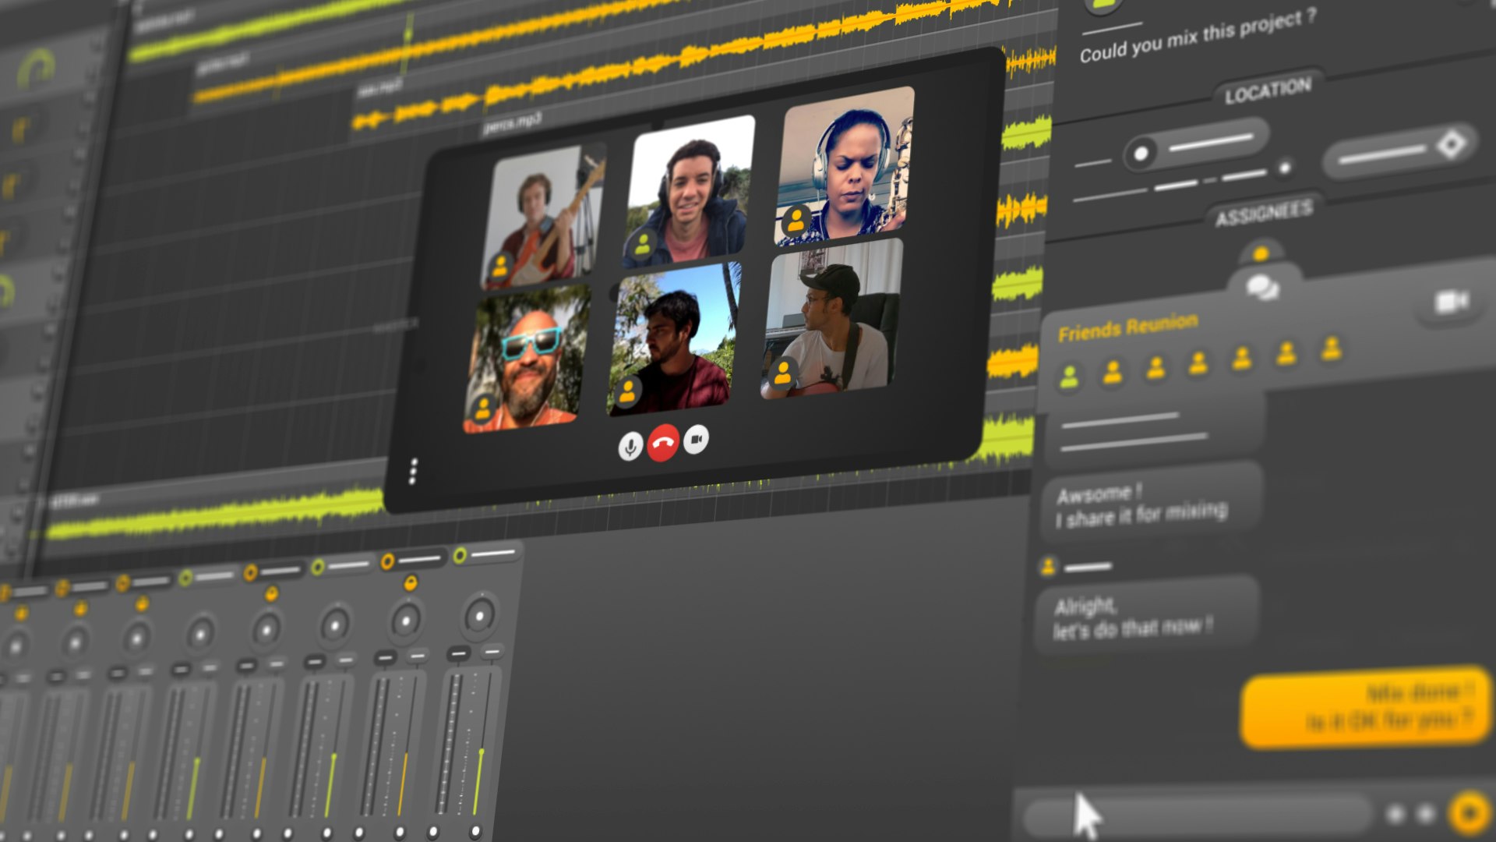This screenshot has height=842, width=1496.
Task: Toggle the rightmost mixer channel power ring
Action: 460,555
